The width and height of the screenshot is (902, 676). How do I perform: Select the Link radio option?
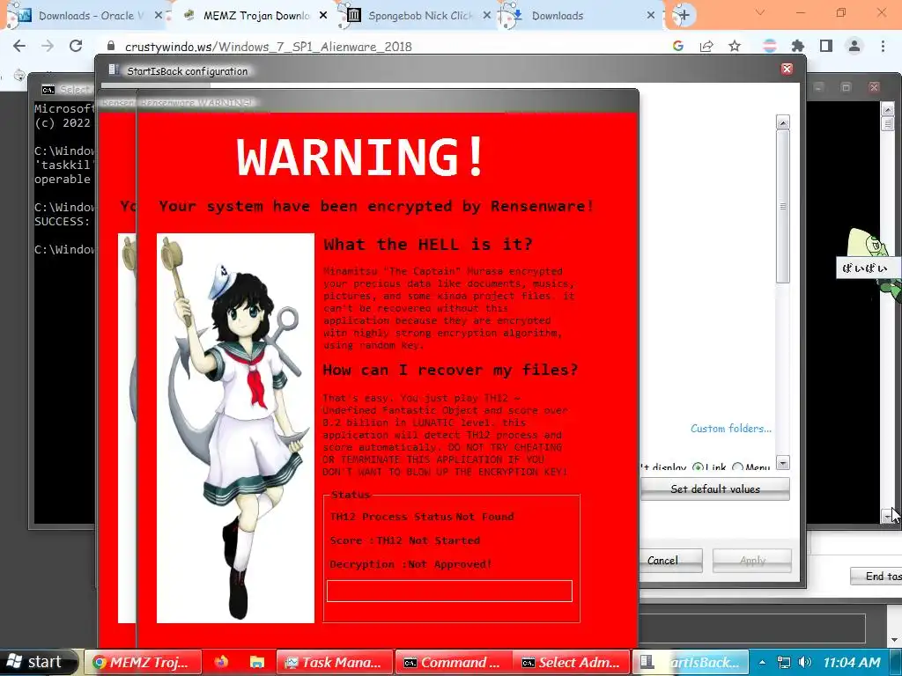[698, 467]
